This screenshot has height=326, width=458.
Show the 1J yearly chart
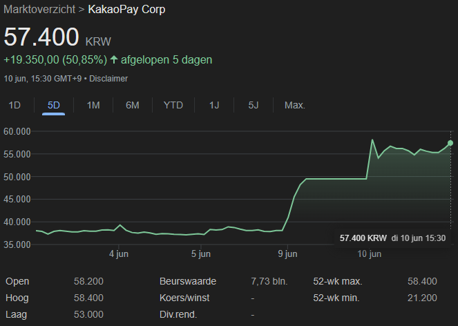pyautogui.click(x=214, y=105)
